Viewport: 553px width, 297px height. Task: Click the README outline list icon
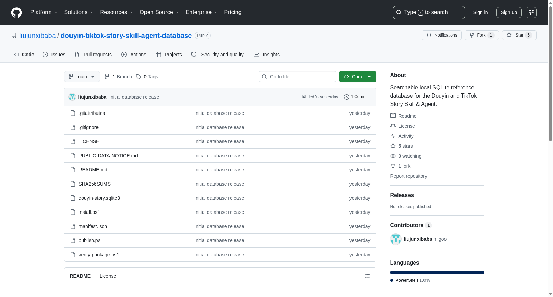pos(367,276)
